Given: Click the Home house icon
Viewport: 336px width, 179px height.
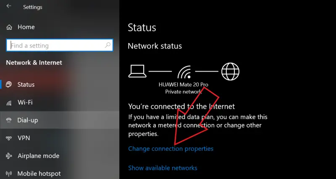Looking at the screenshot, I should click(x=9, y=27).
